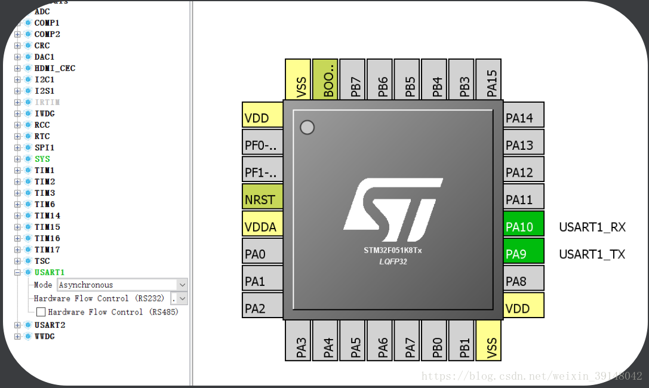The height and width of the screenshot is (388, 649).
Task: Click the NRST pin
Action: coord(263,196)
